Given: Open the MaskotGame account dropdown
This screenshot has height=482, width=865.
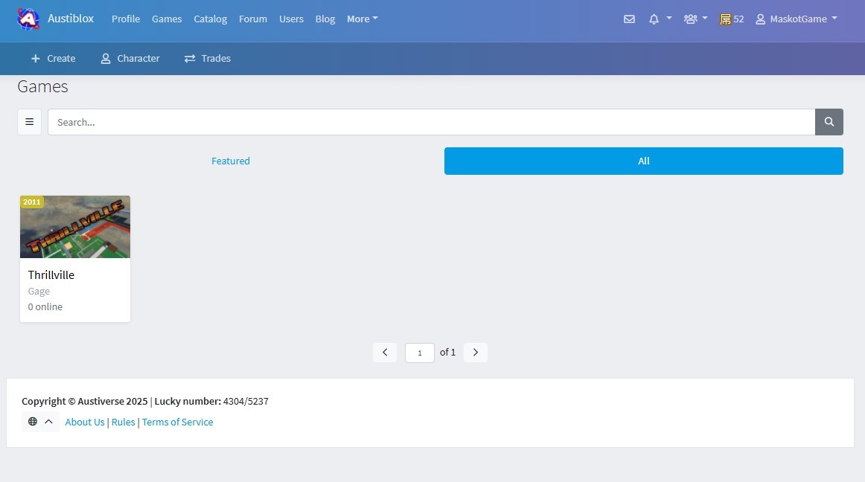Looking at the screenshot, I should click(796, 19).
